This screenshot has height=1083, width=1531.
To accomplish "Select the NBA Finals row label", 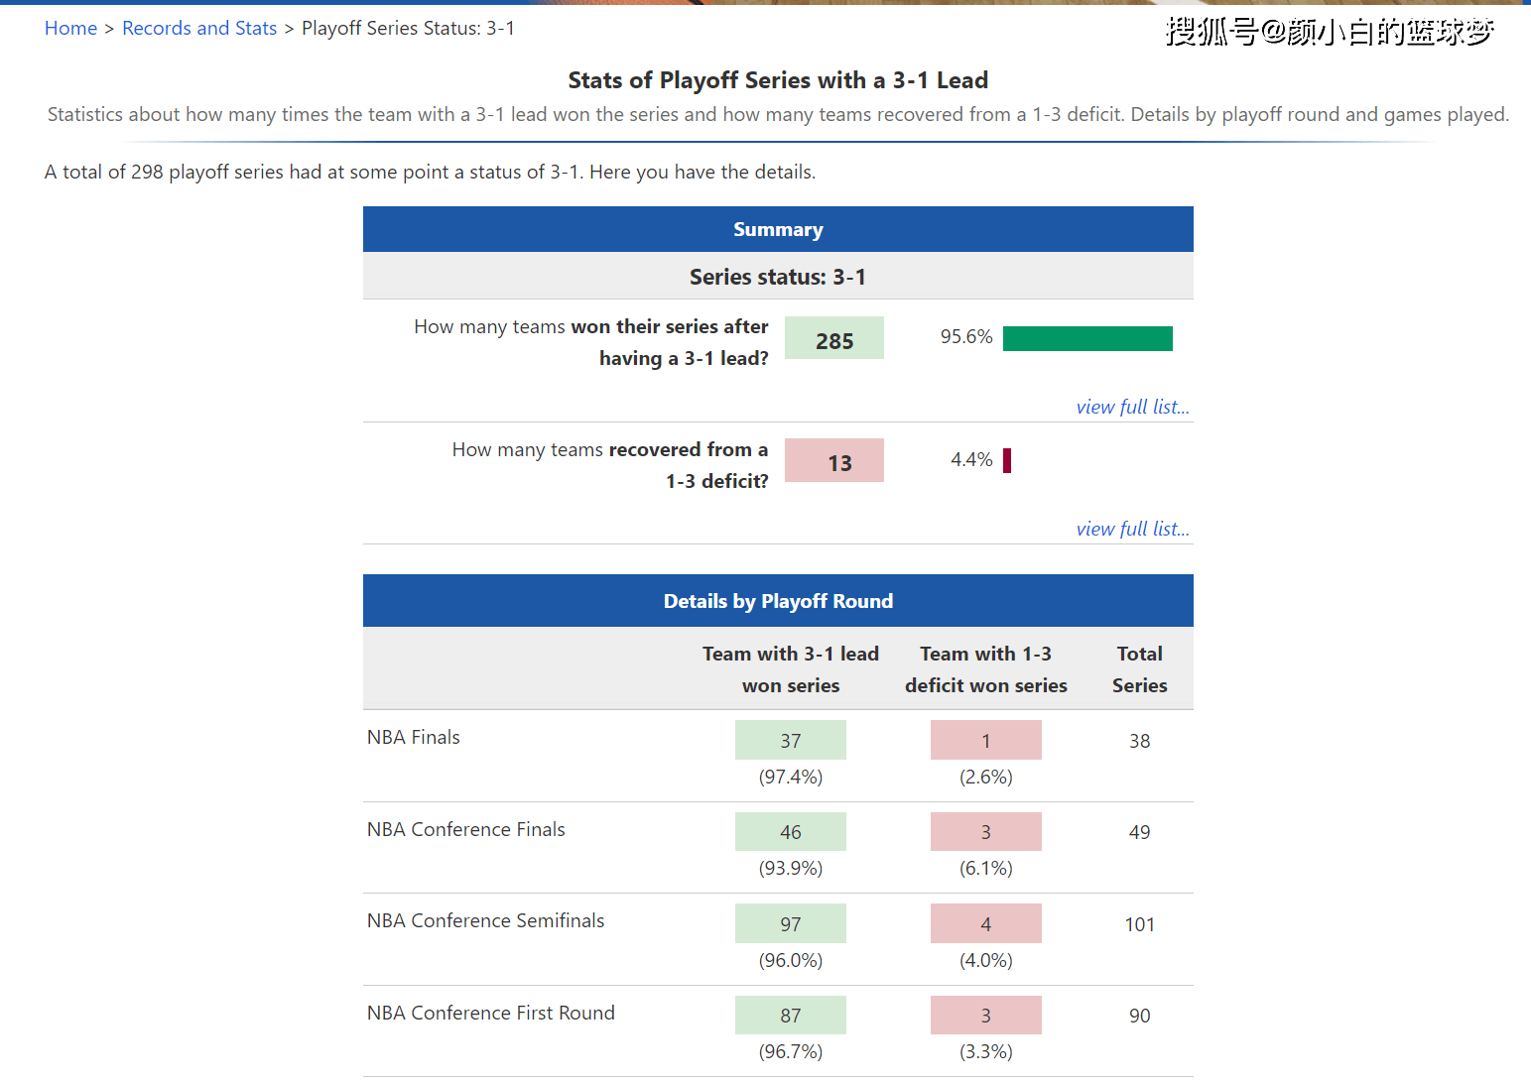I will coord(414,738).
